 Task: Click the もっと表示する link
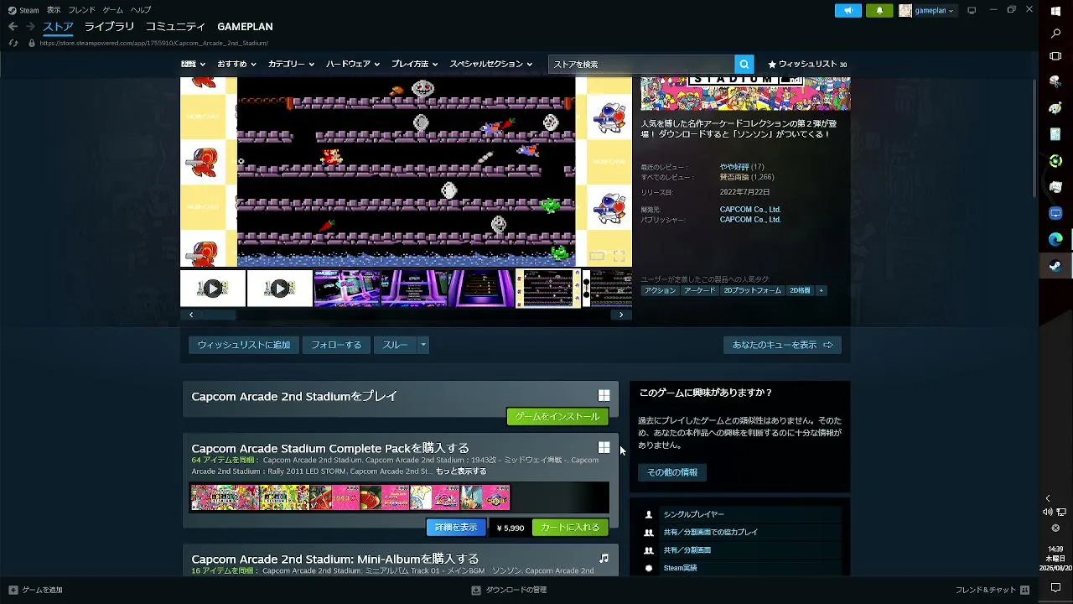461,471
